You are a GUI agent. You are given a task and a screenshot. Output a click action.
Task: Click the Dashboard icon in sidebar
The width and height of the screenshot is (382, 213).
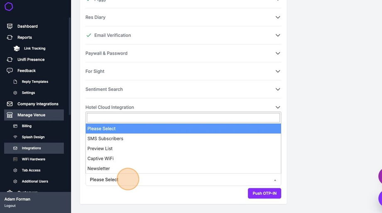pos(10,26)
